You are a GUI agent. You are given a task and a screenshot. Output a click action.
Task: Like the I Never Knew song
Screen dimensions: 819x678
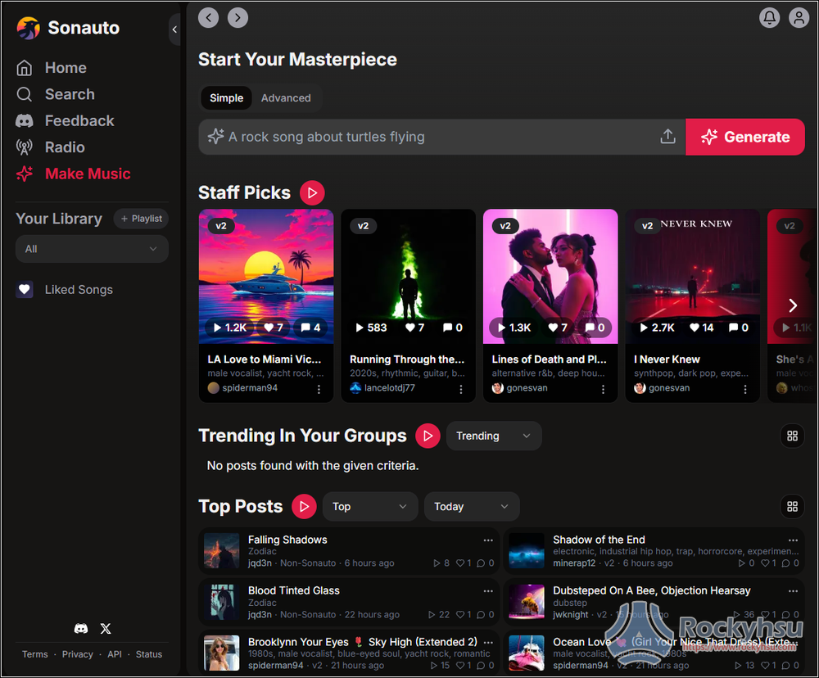(x=701, y=328)
